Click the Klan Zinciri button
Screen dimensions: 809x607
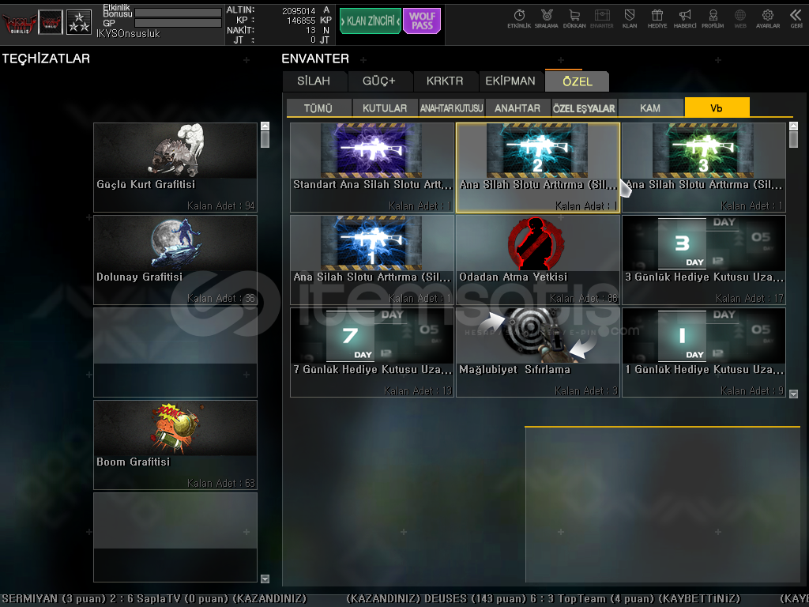(x=371, y=21)
